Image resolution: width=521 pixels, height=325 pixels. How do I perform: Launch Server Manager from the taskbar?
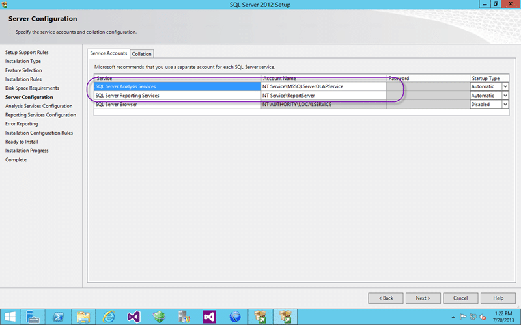click(x=33, y=317)
